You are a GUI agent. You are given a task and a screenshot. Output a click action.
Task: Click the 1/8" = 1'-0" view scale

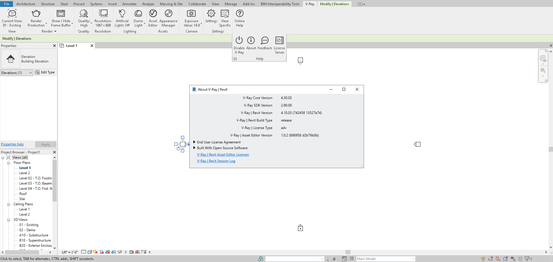pos(69,252)
